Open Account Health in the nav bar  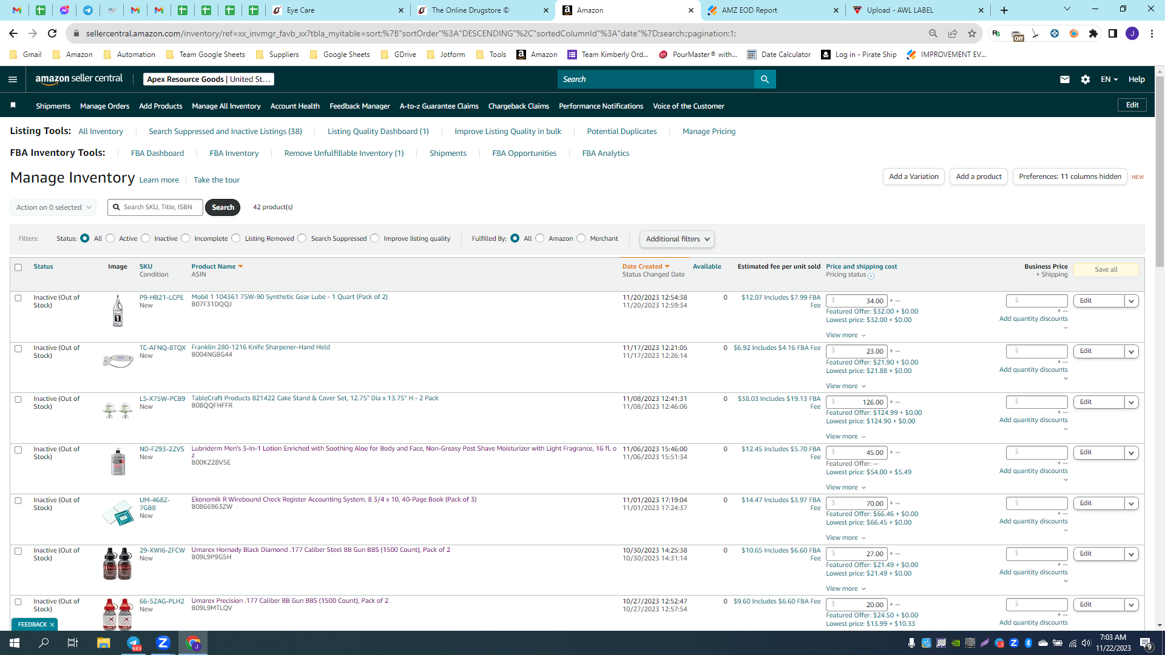click(x=295, y=106)
